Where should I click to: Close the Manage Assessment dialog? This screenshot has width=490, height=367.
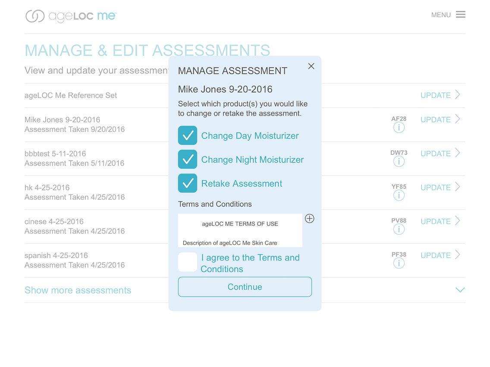click(311, 66)
